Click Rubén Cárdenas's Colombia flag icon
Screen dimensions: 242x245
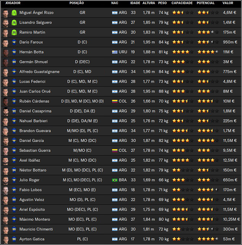[115, 101]
